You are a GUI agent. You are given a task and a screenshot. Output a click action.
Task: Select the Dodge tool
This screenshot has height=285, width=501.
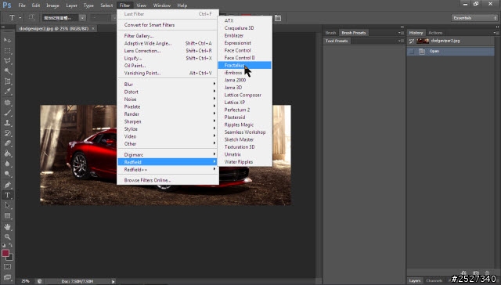click(x=7, y=174)
